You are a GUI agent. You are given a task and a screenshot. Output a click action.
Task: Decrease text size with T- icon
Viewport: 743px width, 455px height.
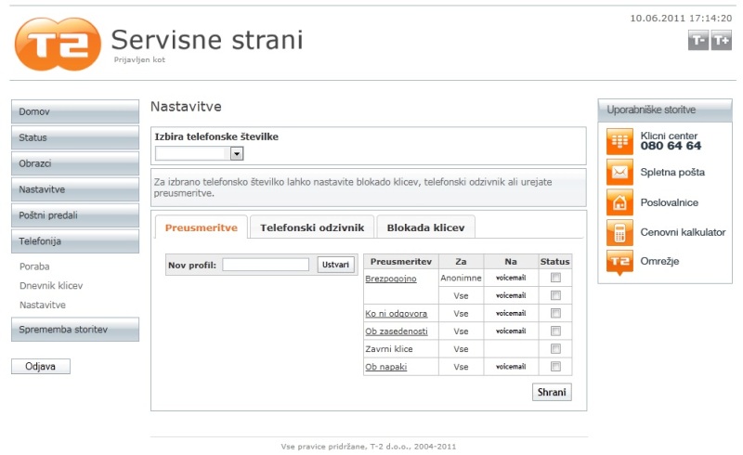[697, 40]
